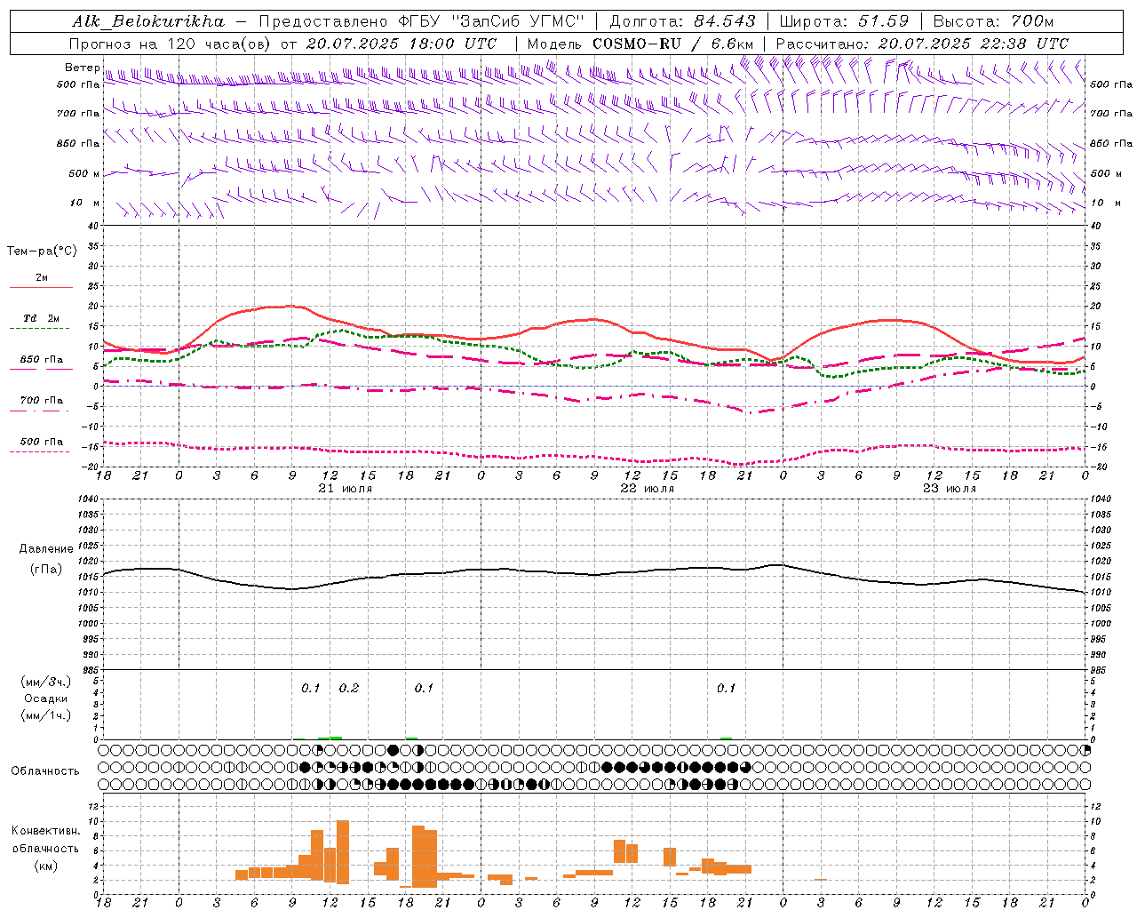
Task: Click the right-side 10 м wind level label
Action: click(1105, 204)
